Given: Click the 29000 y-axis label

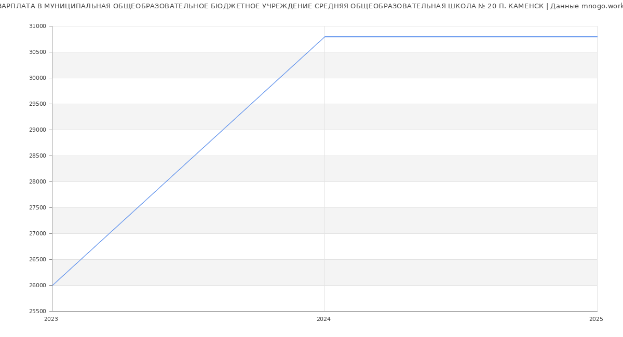Looking at the screenshot, I should [x=37, y=130].
